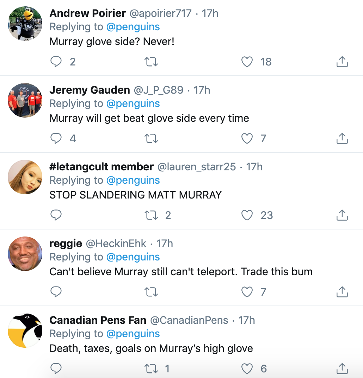363x378 pixels.
Task: Open Canadian Pens Fan profile name
Action: pos(98,320)
